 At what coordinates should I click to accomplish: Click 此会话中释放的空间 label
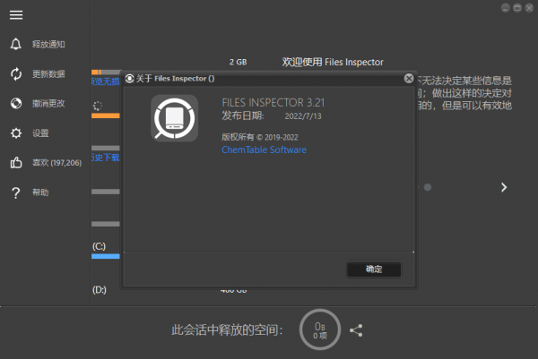(x=227, y=330)
